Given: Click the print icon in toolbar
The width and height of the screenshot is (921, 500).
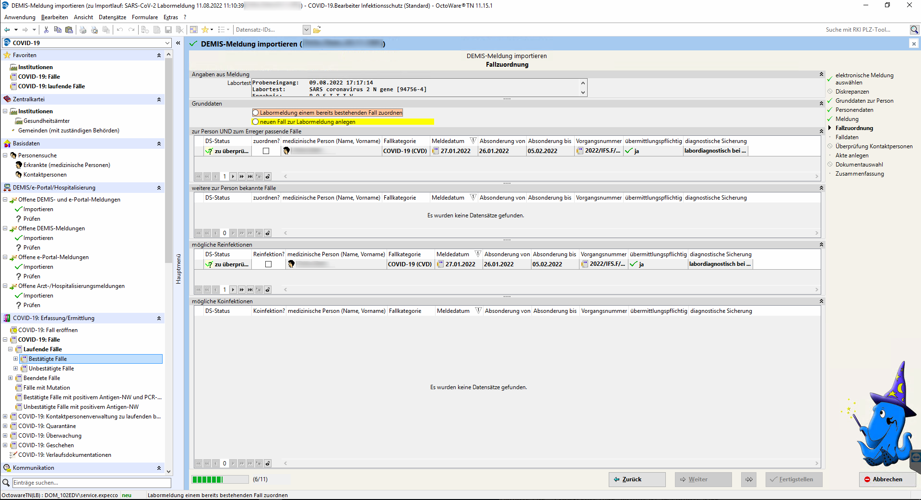Looking at the screenshot, I should 83,30.
